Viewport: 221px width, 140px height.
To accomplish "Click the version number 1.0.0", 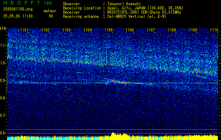I will tap(48, 3).
